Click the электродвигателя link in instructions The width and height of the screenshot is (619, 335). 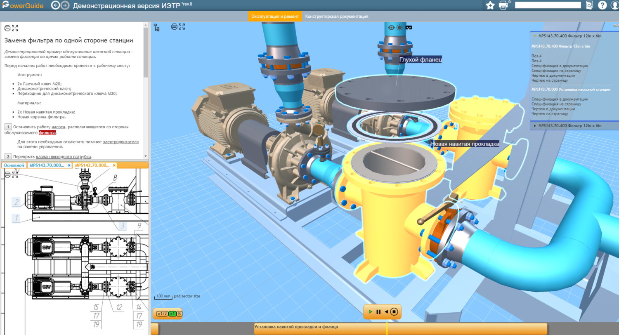120,142
